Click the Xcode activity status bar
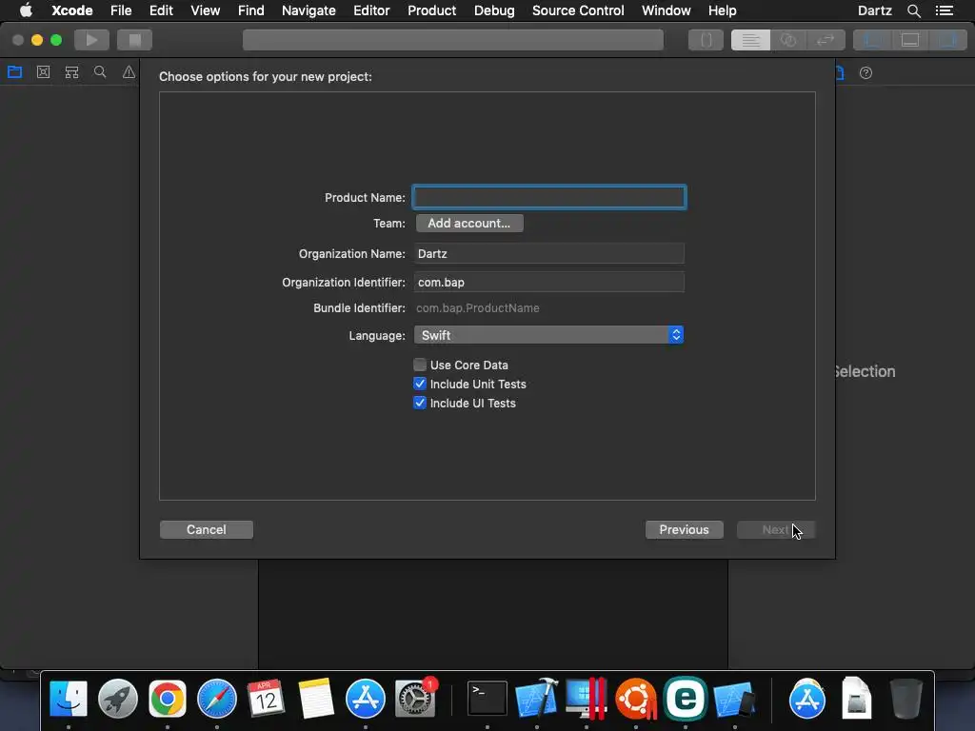Screen dimensions: 975x731 452,40
